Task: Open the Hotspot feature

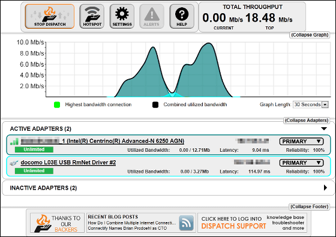Action: 92,17
